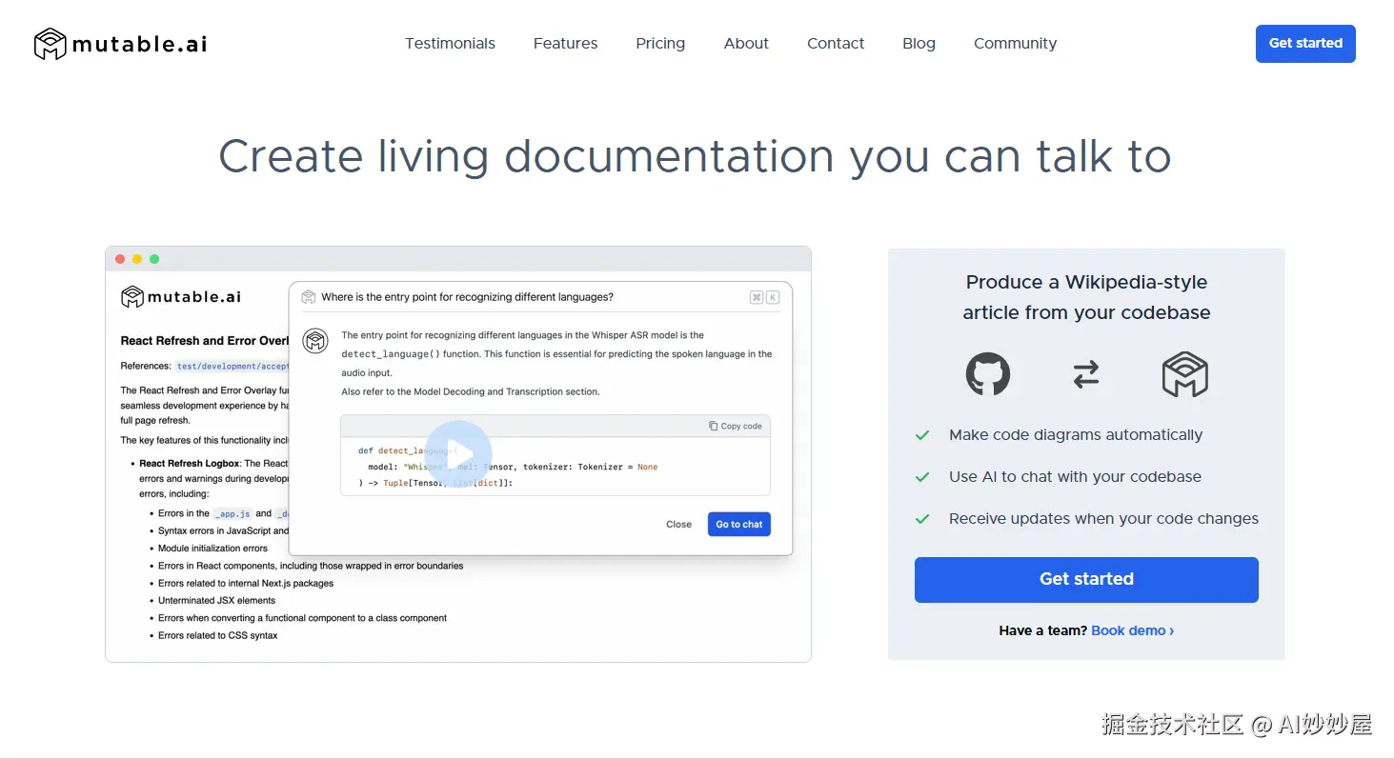Click 'Errors related to CSS syntax' bullet
1394x759 pixels.
(218, 636)
